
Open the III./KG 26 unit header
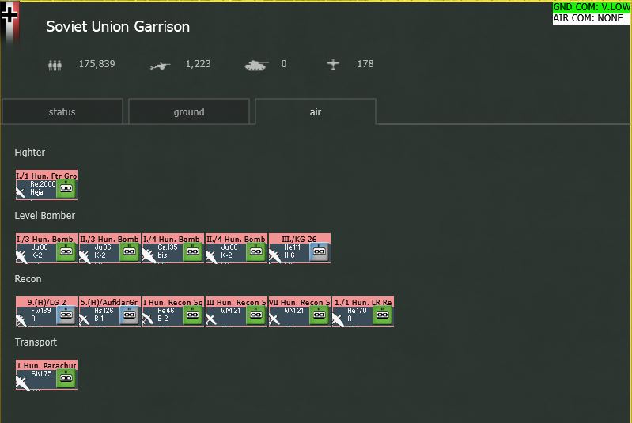pyautogui.click(x=300, y=239)
